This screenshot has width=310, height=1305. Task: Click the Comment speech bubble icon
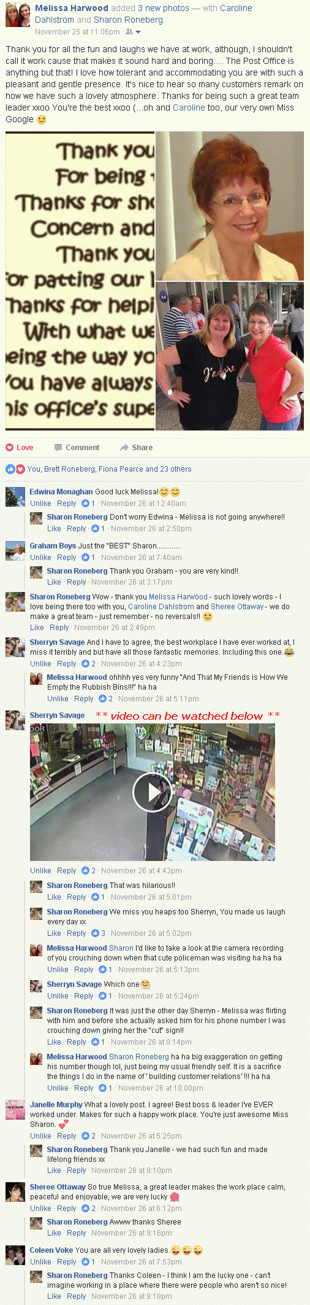[x=58, y=447]
